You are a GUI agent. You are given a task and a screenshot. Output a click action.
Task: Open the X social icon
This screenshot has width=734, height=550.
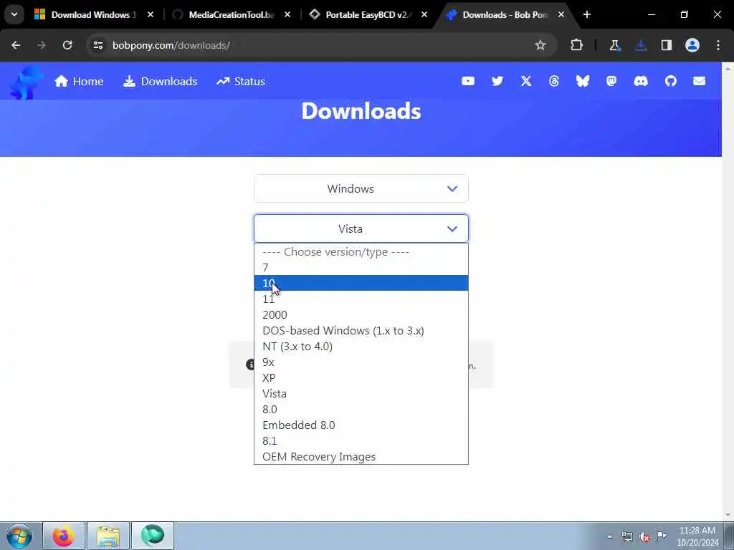click(x=526, y=82)
